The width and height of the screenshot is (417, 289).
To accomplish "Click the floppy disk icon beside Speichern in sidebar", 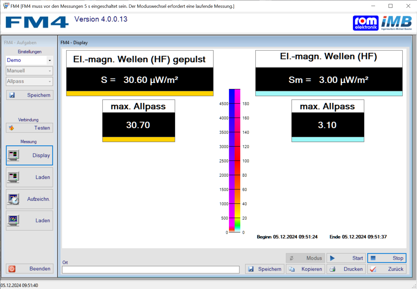I will [12, 95].
